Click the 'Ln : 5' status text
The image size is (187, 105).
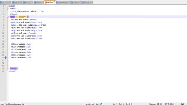point(115,104)
